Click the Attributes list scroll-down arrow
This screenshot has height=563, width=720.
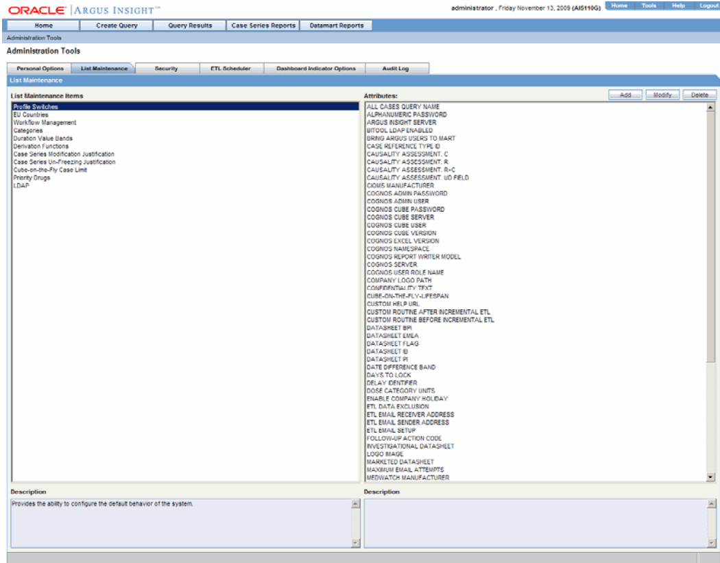click(710, 477)
